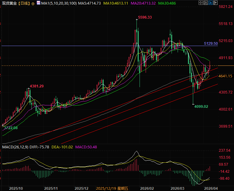Image resolution: width=234 pixels, height=191 pixels.
Task: Click the candlestick chart style icon
Action: (206, 3)
